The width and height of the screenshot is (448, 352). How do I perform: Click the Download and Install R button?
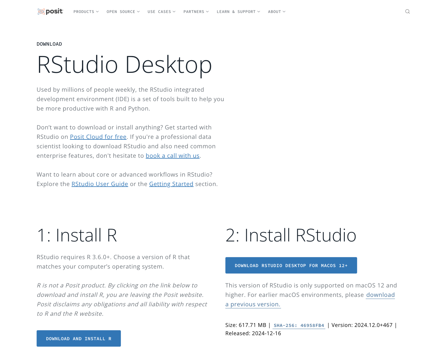point(79,338)
